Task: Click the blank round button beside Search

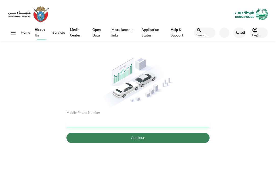Action: tap(224, 32)
